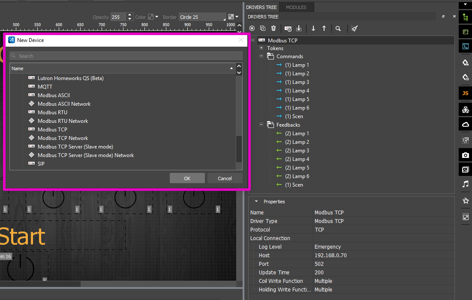The height and width of the screenshot is (300, 472).
Task: Click the duplicate driver icon
Action: 263,28
